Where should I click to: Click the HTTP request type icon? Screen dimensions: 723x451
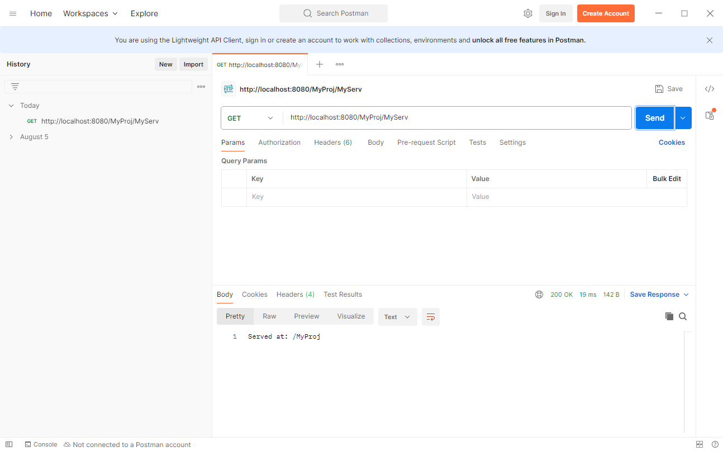(x=229, y=89)
